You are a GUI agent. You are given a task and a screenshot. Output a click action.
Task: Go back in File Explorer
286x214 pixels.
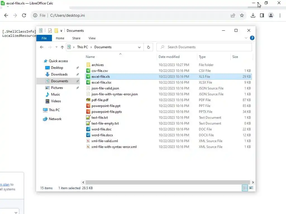pyautogui.click(x=42, y=47)
